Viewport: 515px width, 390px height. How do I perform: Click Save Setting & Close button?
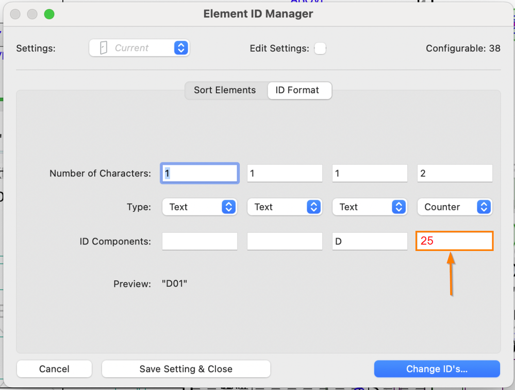coord(186,369)
